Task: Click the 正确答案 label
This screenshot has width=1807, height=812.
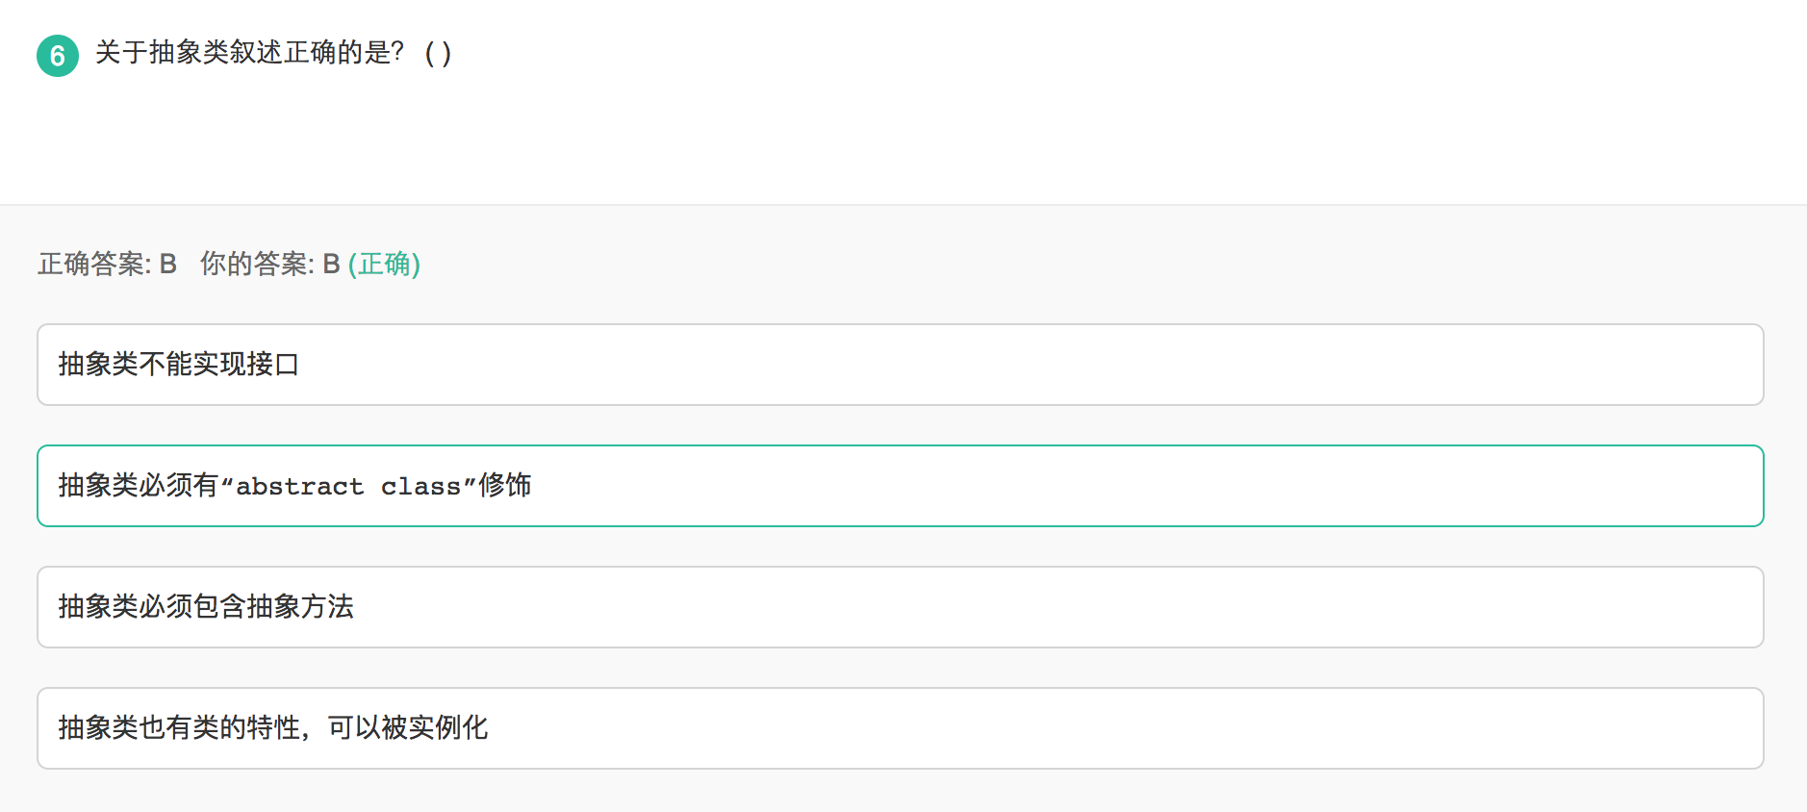Action: pos(94,264)
